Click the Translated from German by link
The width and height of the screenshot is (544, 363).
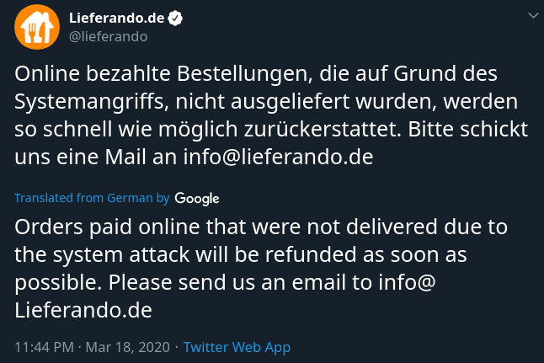[92, 198]
